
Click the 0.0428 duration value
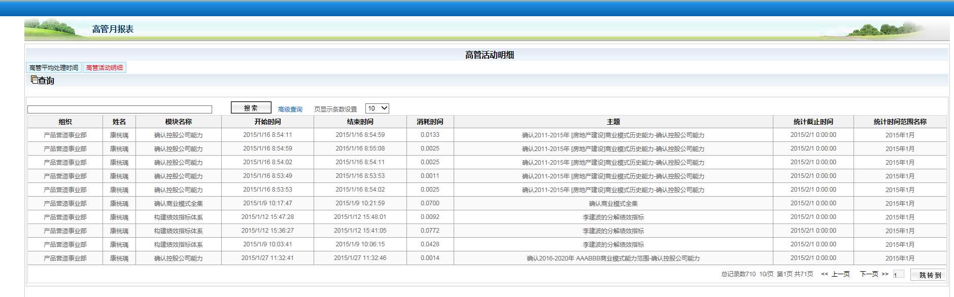[430, 244]
